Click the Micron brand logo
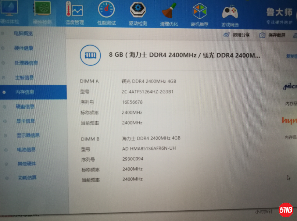 (290, 87)
